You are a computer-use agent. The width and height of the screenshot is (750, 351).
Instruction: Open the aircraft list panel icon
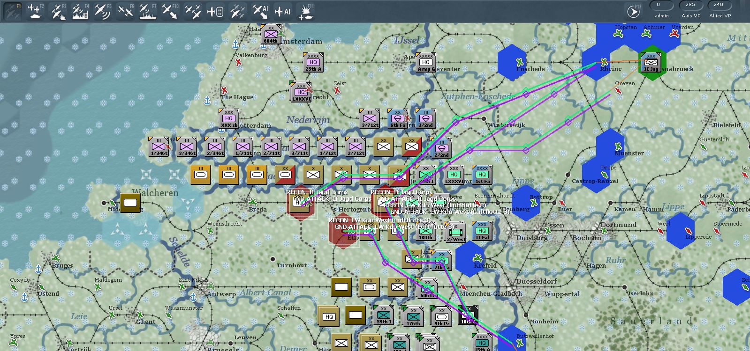[215, 11]
